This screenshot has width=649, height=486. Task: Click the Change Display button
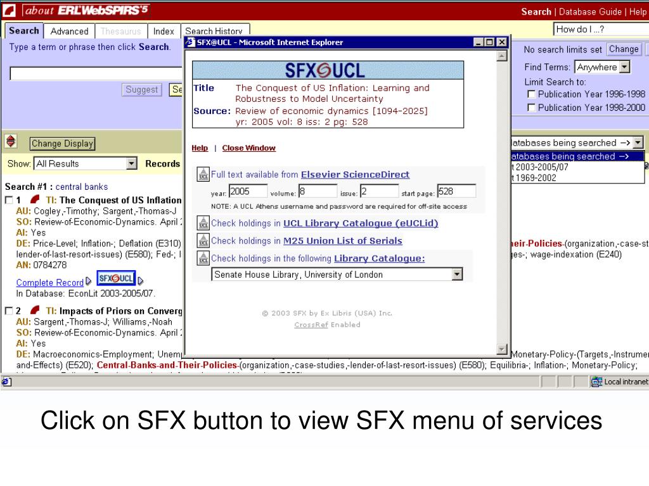click(x=63, y=144)
